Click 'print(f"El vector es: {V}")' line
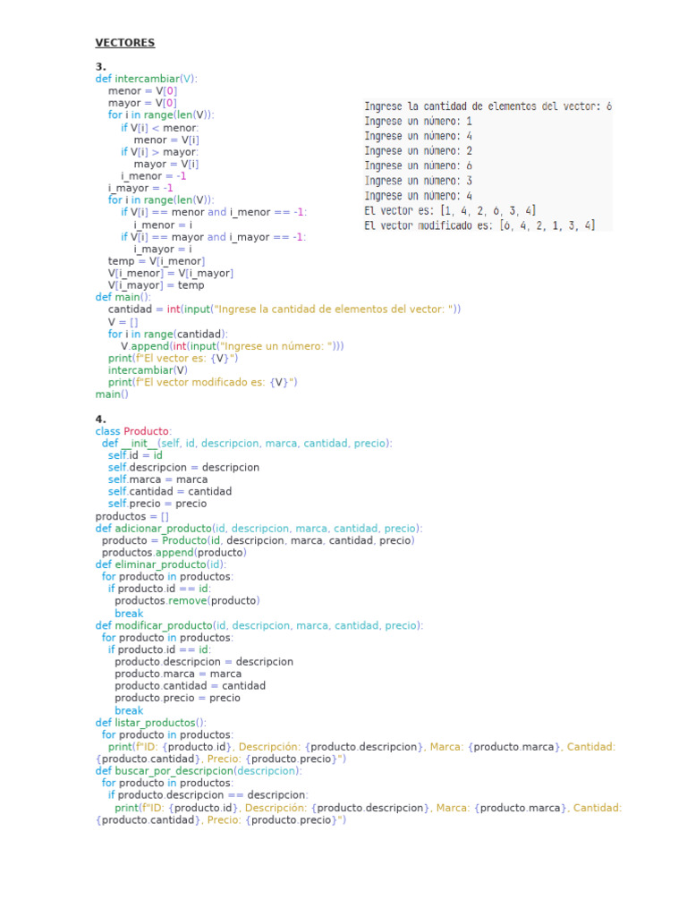Viewport: 687px width, 916px height. pyautogui.click(x=173, y=358)
